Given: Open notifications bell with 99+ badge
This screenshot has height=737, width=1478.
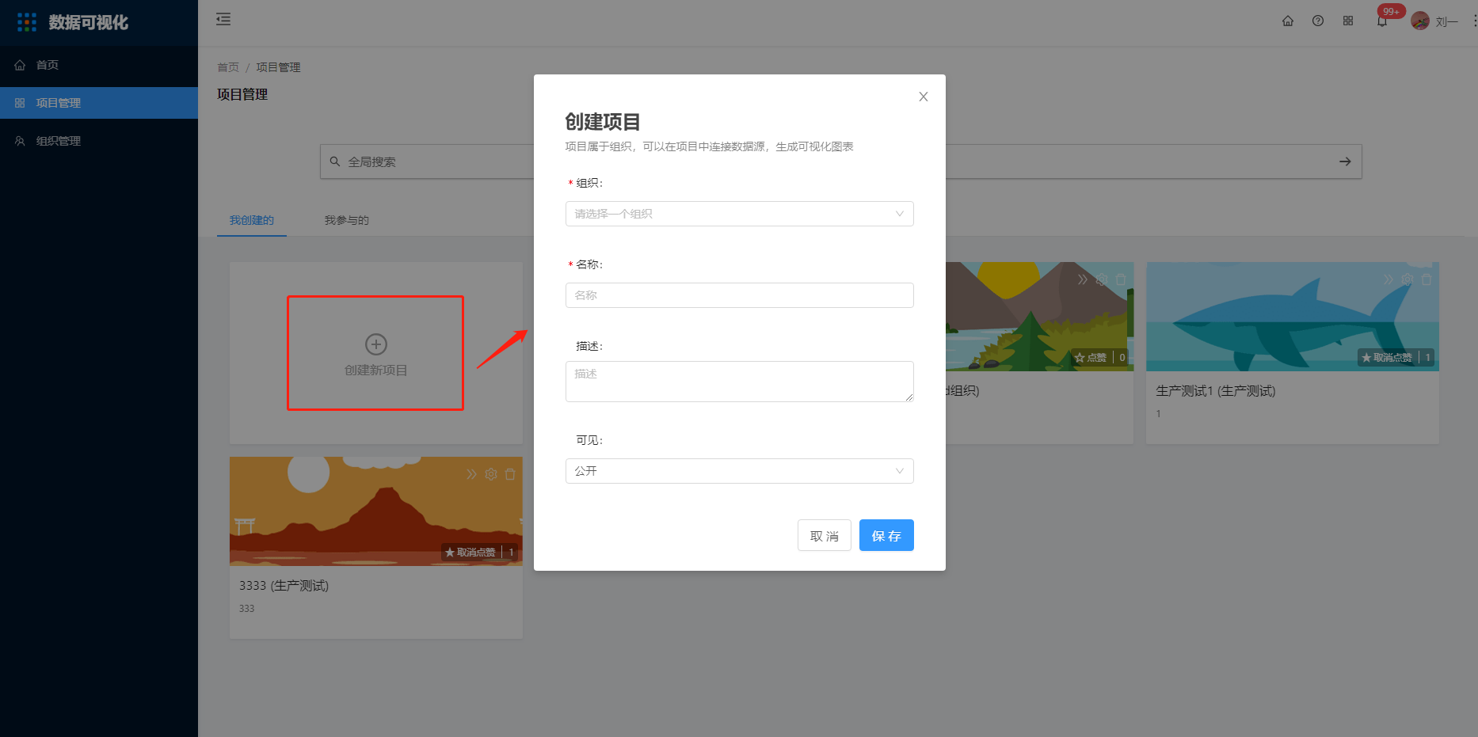Looking at the screenshot, I should coord(1382,21).
